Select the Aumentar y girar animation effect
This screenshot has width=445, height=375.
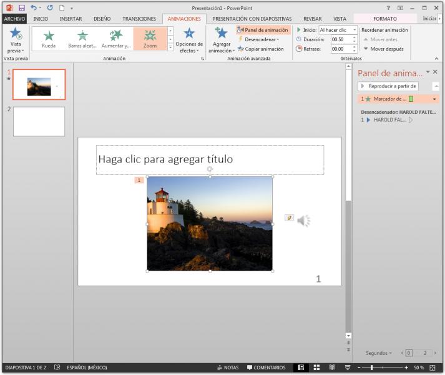click(x=116, y=39)
